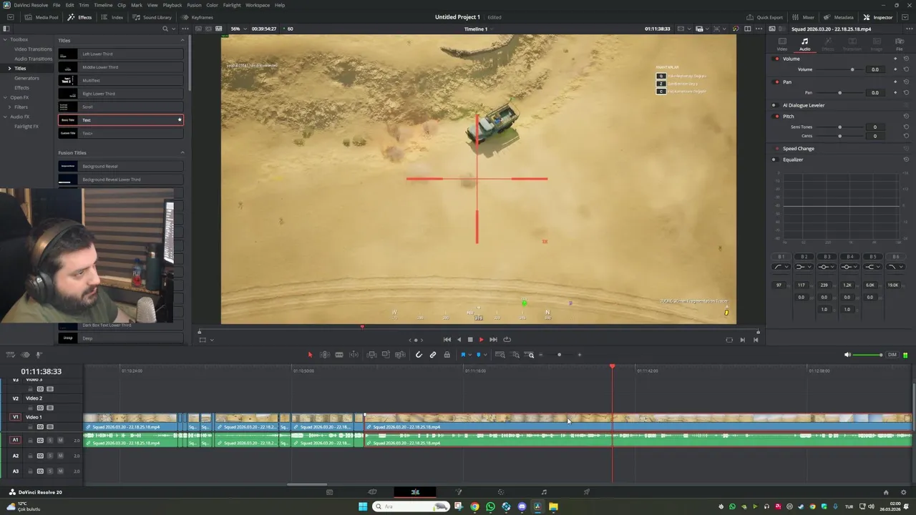Expand the Open FX tree node

(4, 97)
